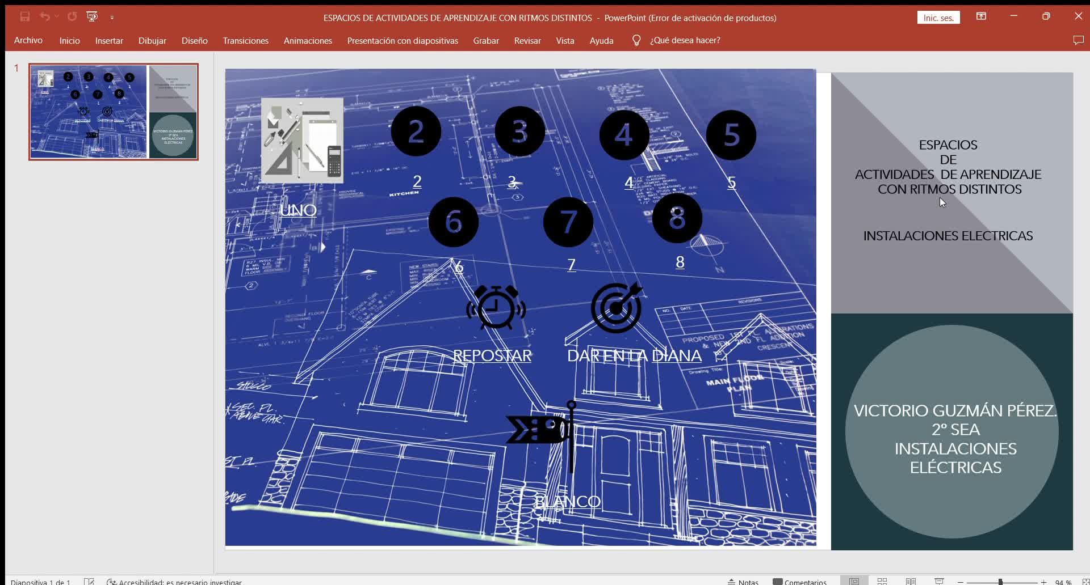Viewport: 1090px width, 585px height.
Task: Click the Accesibilidad status indicator
Action: [174, 582]
